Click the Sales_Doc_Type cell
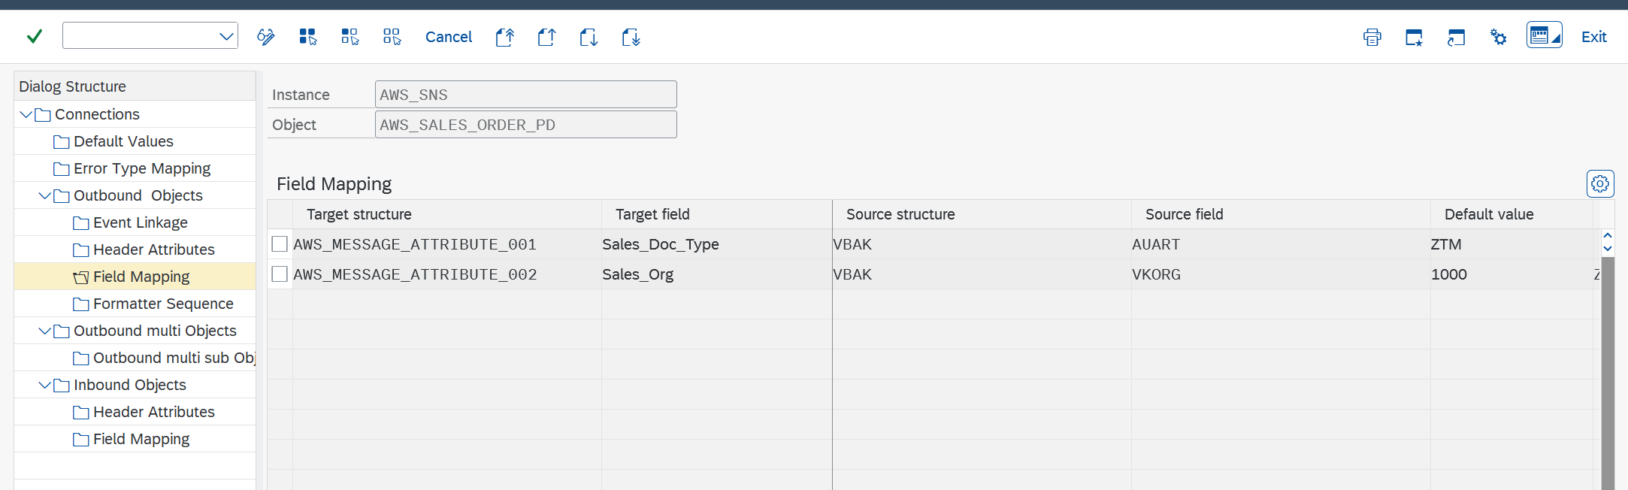The image size is (1628, 490). click(716, 244)
